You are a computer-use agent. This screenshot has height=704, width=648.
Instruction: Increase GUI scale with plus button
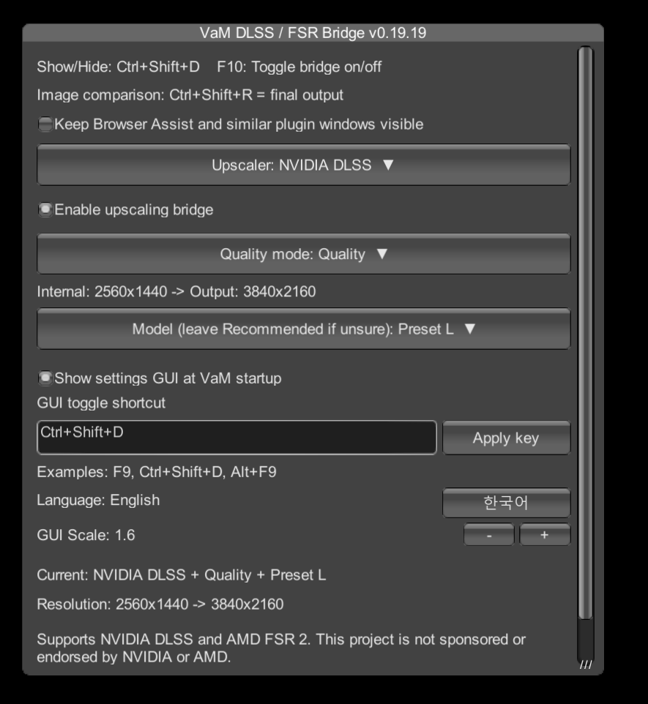click(x=545, y=535)
